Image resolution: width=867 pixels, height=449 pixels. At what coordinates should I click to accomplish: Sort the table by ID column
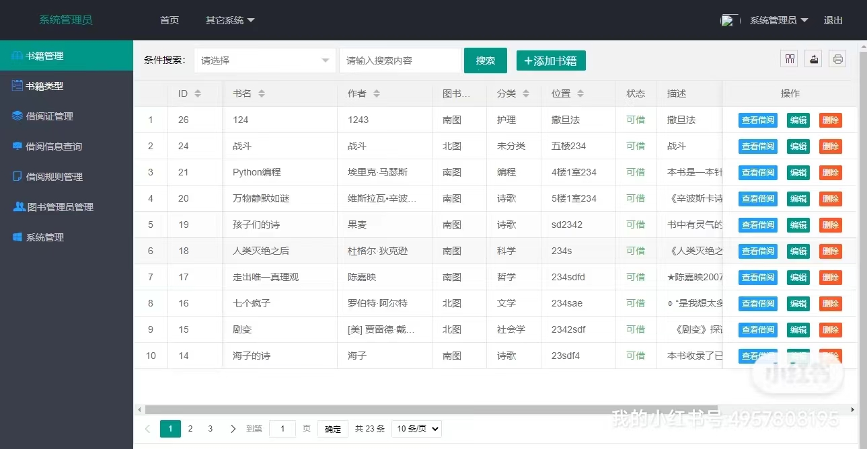pos(198,93)
